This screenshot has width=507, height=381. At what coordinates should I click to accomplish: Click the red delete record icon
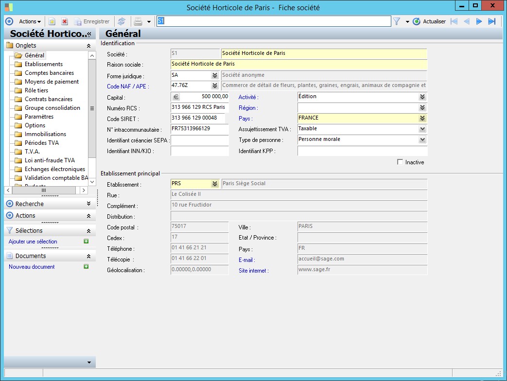coord(64,21)
